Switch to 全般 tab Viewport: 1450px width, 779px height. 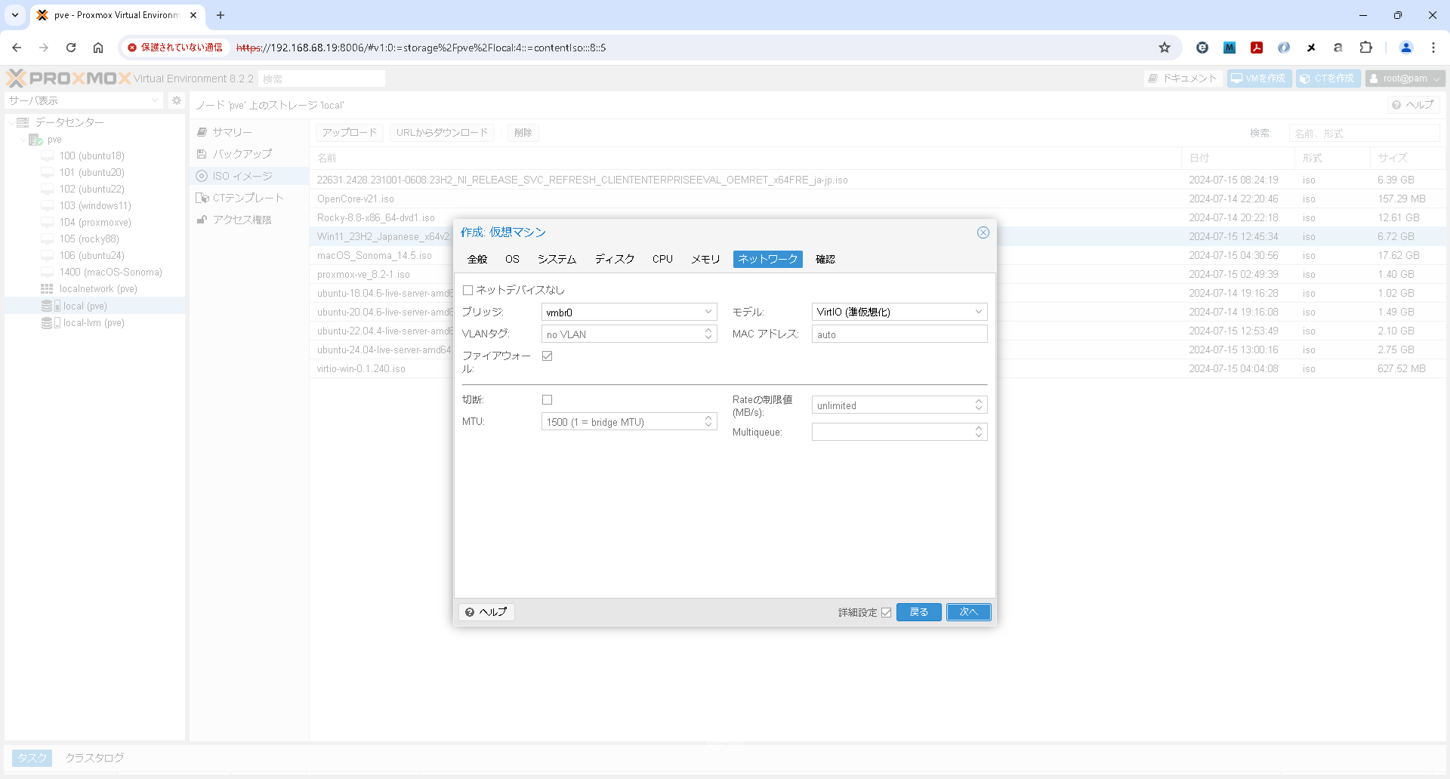(477, 259)
